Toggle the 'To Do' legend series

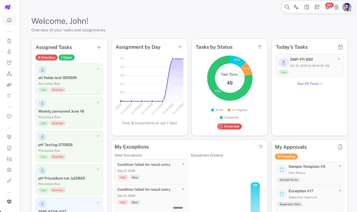coord(217,110)
